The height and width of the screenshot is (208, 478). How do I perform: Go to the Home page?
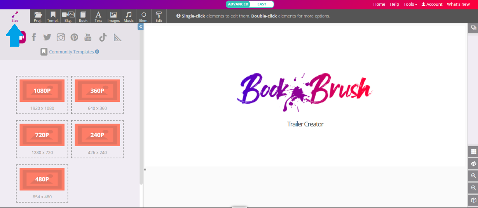point(379,4)
